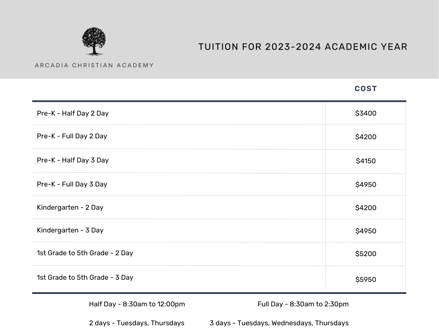This screenshot has width=439, height=330.
Task: Click the $5200 cost cell
Action: click(365, 254)
